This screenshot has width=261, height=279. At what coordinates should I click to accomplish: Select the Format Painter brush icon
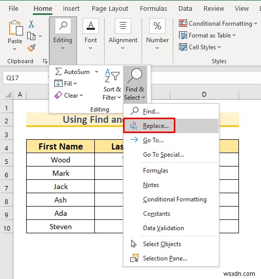(31, 48)
